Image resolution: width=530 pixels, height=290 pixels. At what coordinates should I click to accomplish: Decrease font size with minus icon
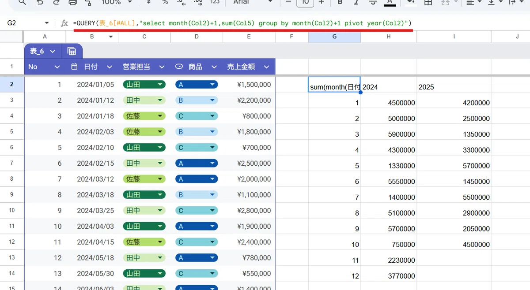(288, 2)
